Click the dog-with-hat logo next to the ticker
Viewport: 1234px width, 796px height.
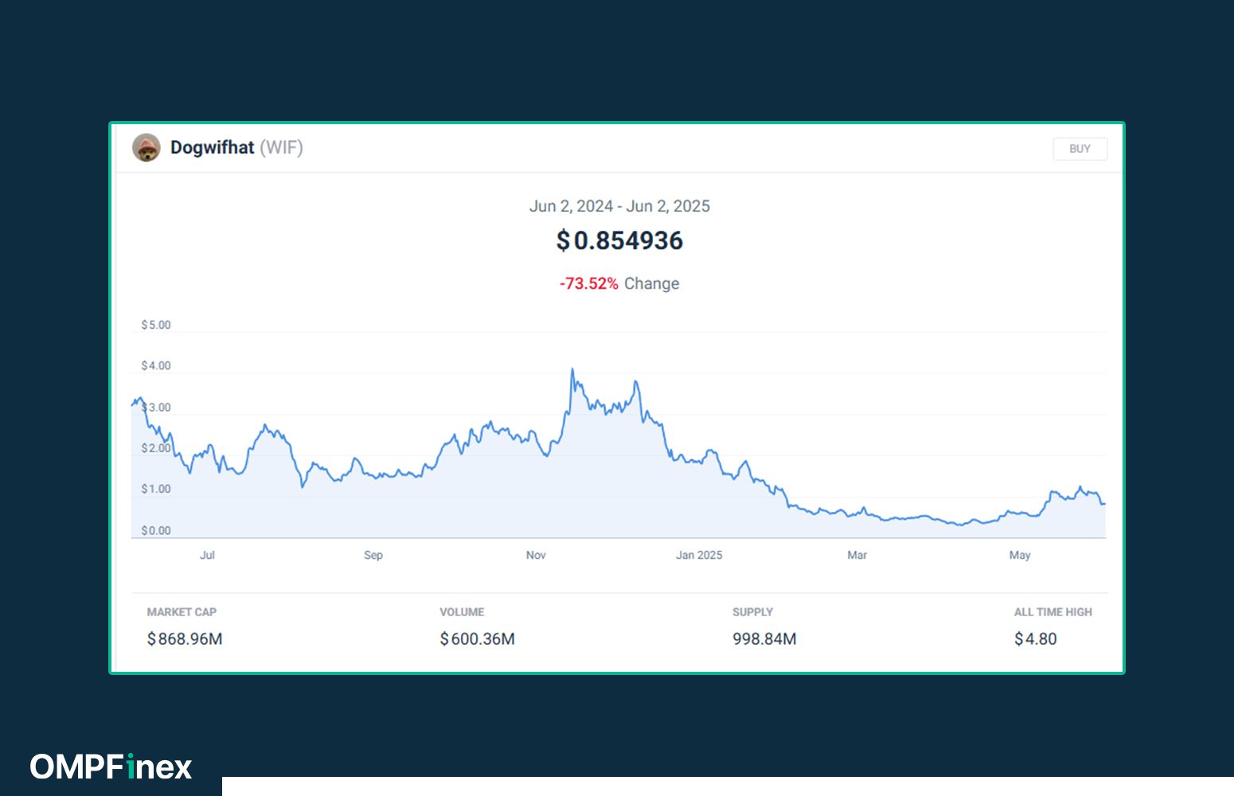pyautogui.click(x=146, y=147)
